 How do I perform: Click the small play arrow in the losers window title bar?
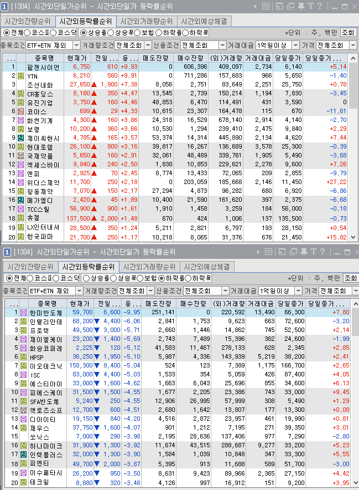258,252
